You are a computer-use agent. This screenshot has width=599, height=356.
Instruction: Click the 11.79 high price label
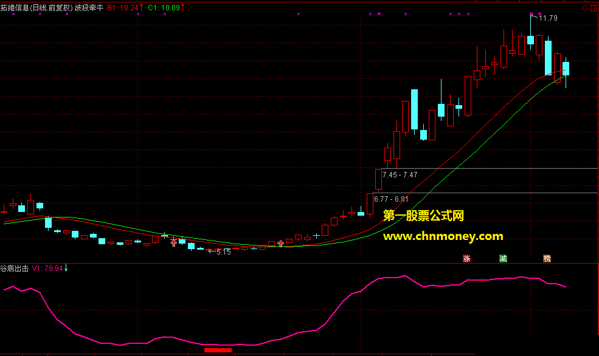pos(548,18)
